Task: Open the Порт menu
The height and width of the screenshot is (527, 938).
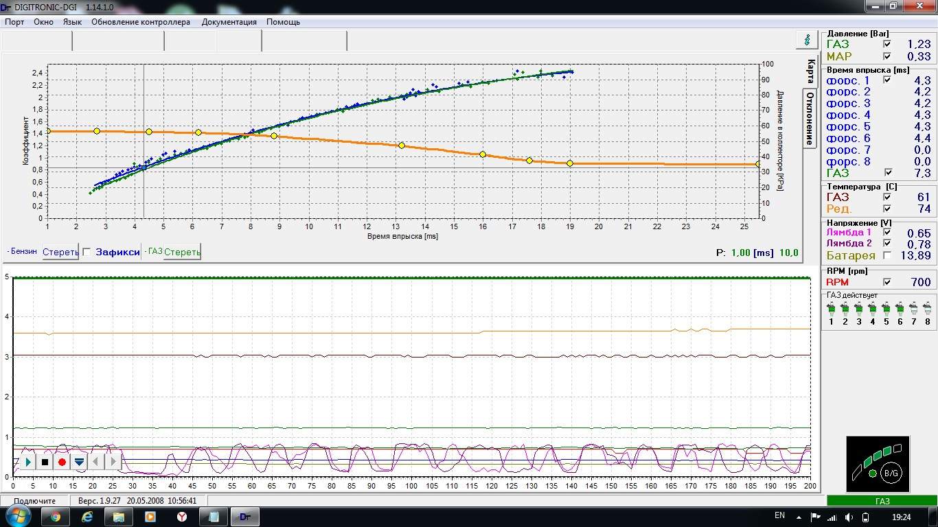Action: 14,22
